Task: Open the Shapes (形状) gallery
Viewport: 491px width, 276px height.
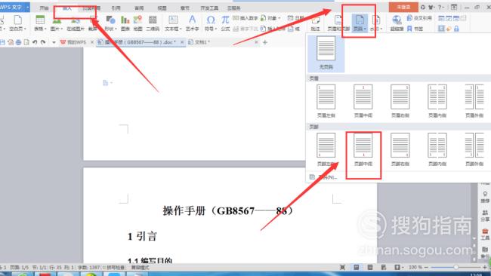Action: tap(110, 23)
